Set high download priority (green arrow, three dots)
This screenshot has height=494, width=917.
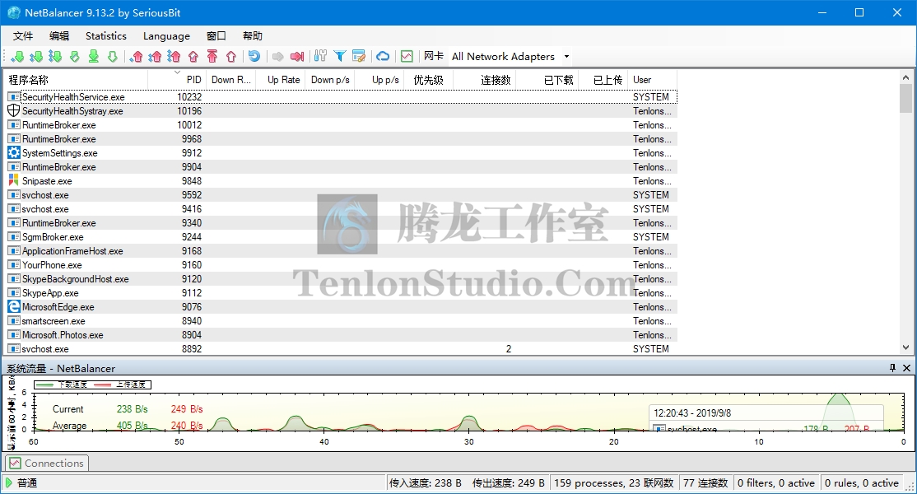click(x=55, y=56)
